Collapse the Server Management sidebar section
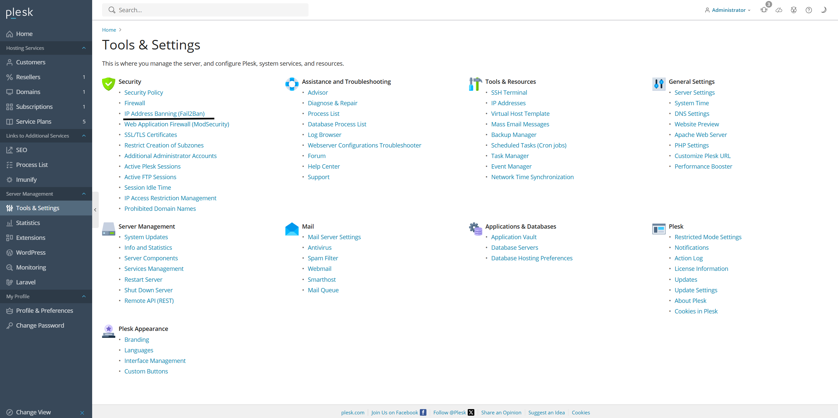This screenshot has height=418, width=838. [84, 194]
